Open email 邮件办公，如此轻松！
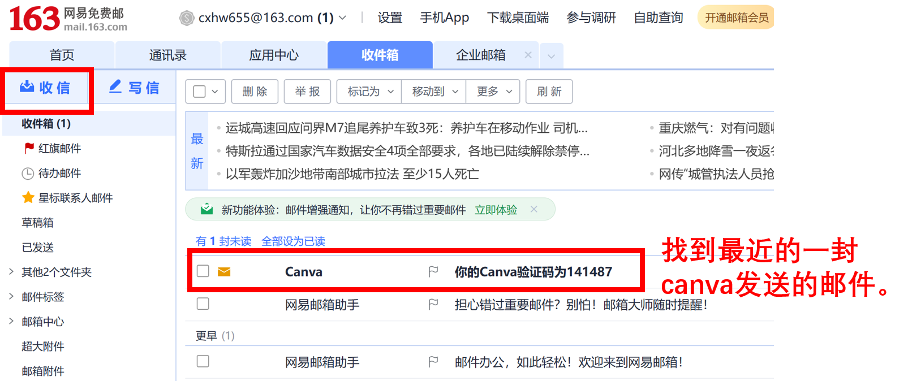This screenshot has width=921, height=381. point(569,362)
